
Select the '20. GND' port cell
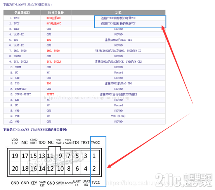(22, 122)
